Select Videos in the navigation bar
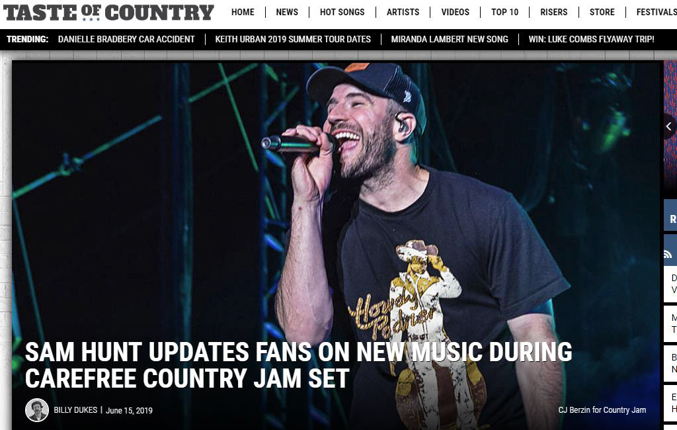The width and height of the screenshot is (677, 430). click(455, 12)
